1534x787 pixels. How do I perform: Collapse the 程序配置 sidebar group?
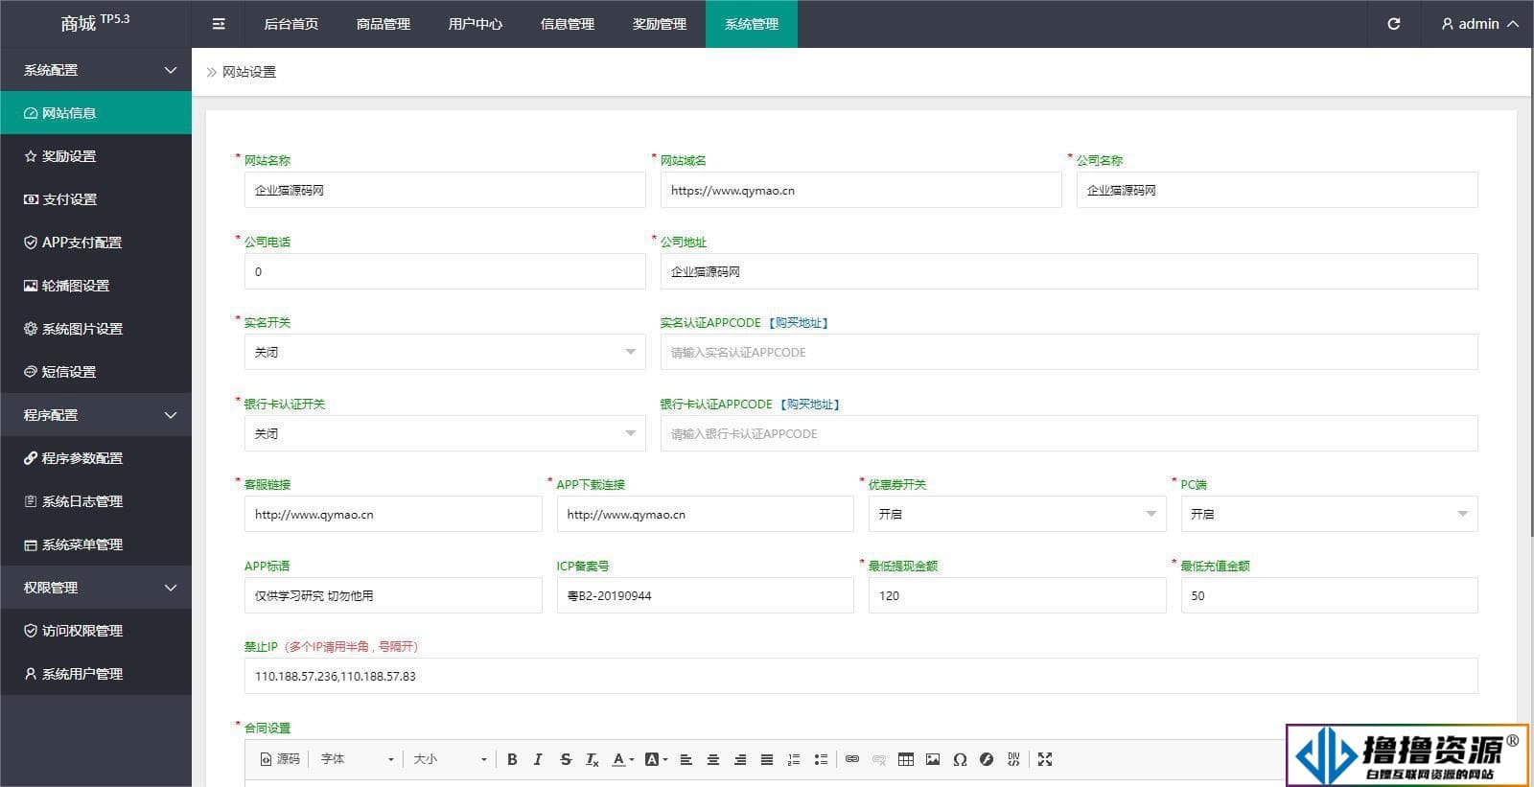96,415
